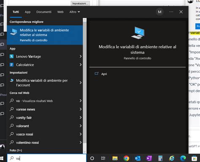Image resolution: width=200 pixels, height=162 pixels.
Task: Click the taskbar search field containing 'va'
Action: [47, 158]
